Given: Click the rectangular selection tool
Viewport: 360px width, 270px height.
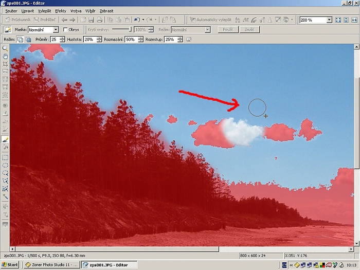Looking at the screenshot, I should [x=5, y=157].
